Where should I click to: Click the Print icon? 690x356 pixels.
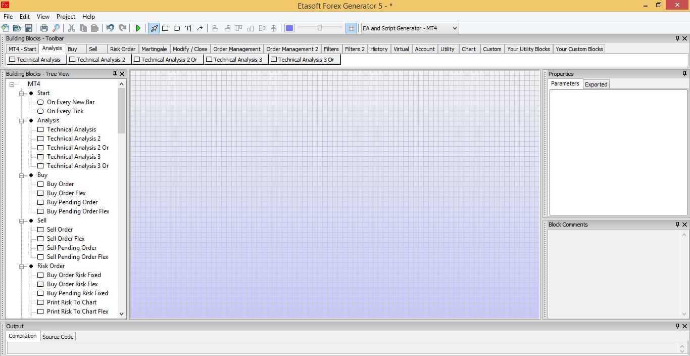point(44,28)
